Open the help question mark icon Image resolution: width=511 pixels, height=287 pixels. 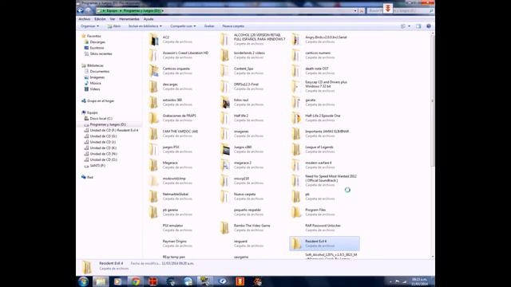429,26
